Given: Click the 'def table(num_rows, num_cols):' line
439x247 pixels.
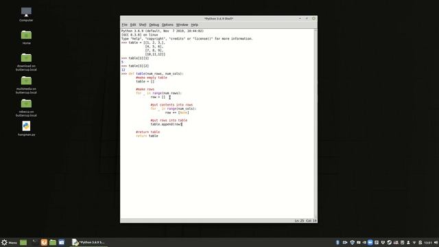Looking at the screenshot, I should pyautogui.click(x=156, y=73).
